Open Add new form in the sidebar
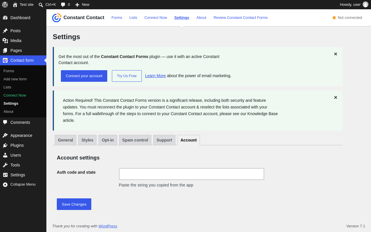The height and width of the screenshot is (232, 371). tap(15, 79)
